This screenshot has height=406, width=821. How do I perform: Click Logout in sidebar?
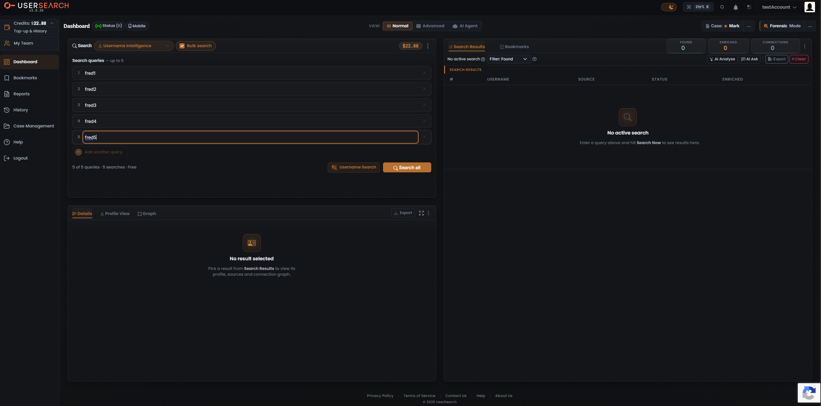point(29,158)
